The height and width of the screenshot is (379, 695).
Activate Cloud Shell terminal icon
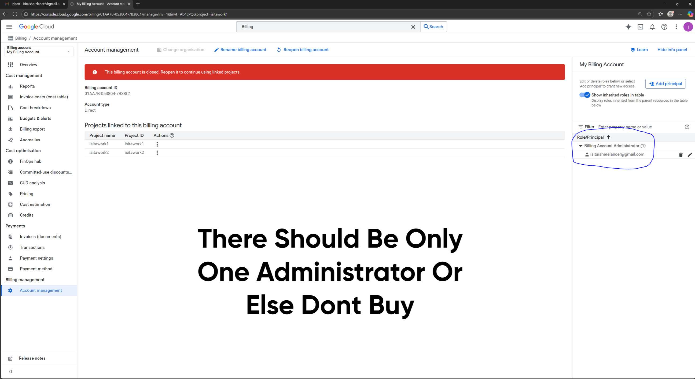(x=640, y=27)
